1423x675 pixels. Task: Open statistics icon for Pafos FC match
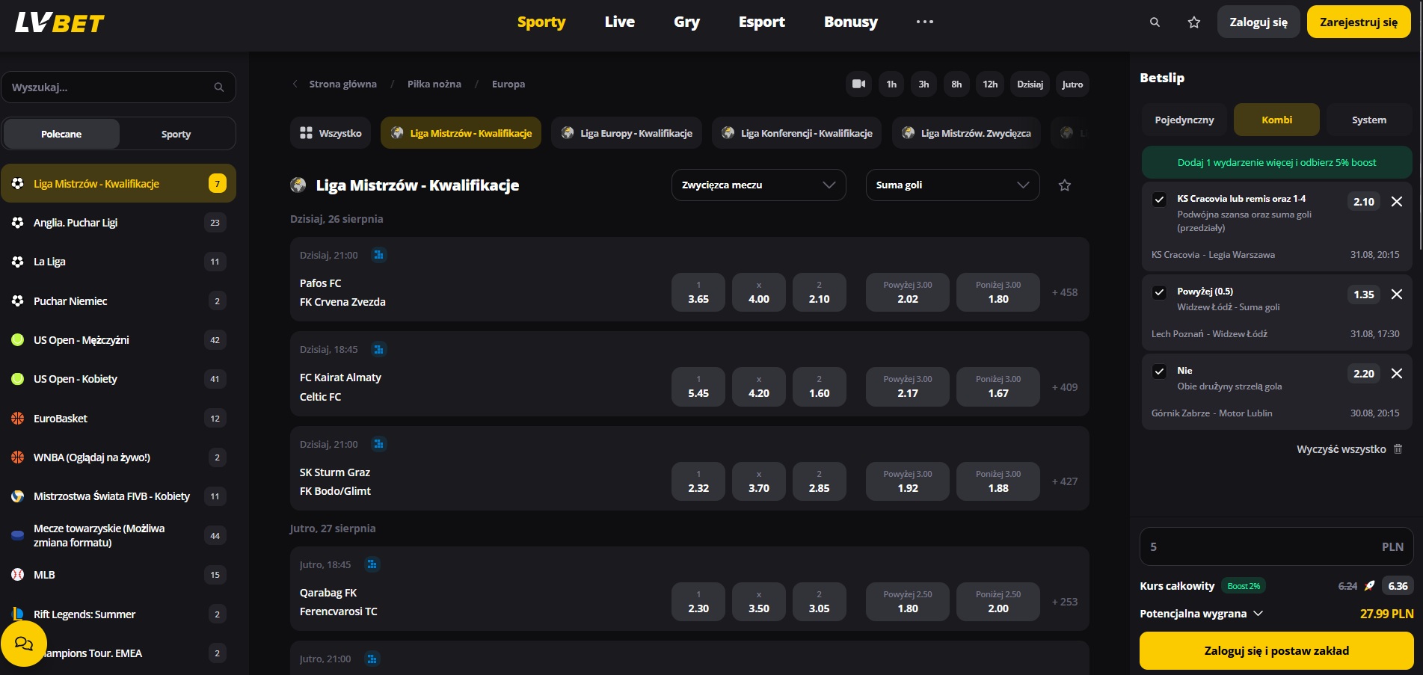click(379, 255)
